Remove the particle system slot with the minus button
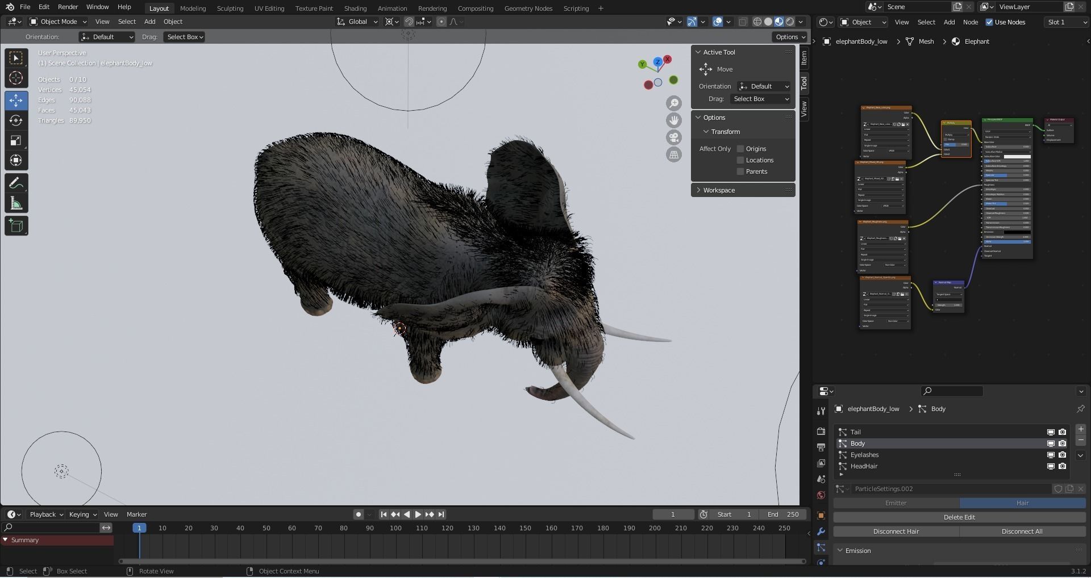 click(1081, 441)
